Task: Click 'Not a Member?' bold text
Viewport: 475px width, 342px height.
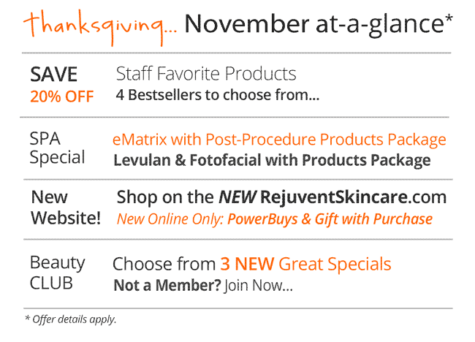Action: [x=167, y=286]
